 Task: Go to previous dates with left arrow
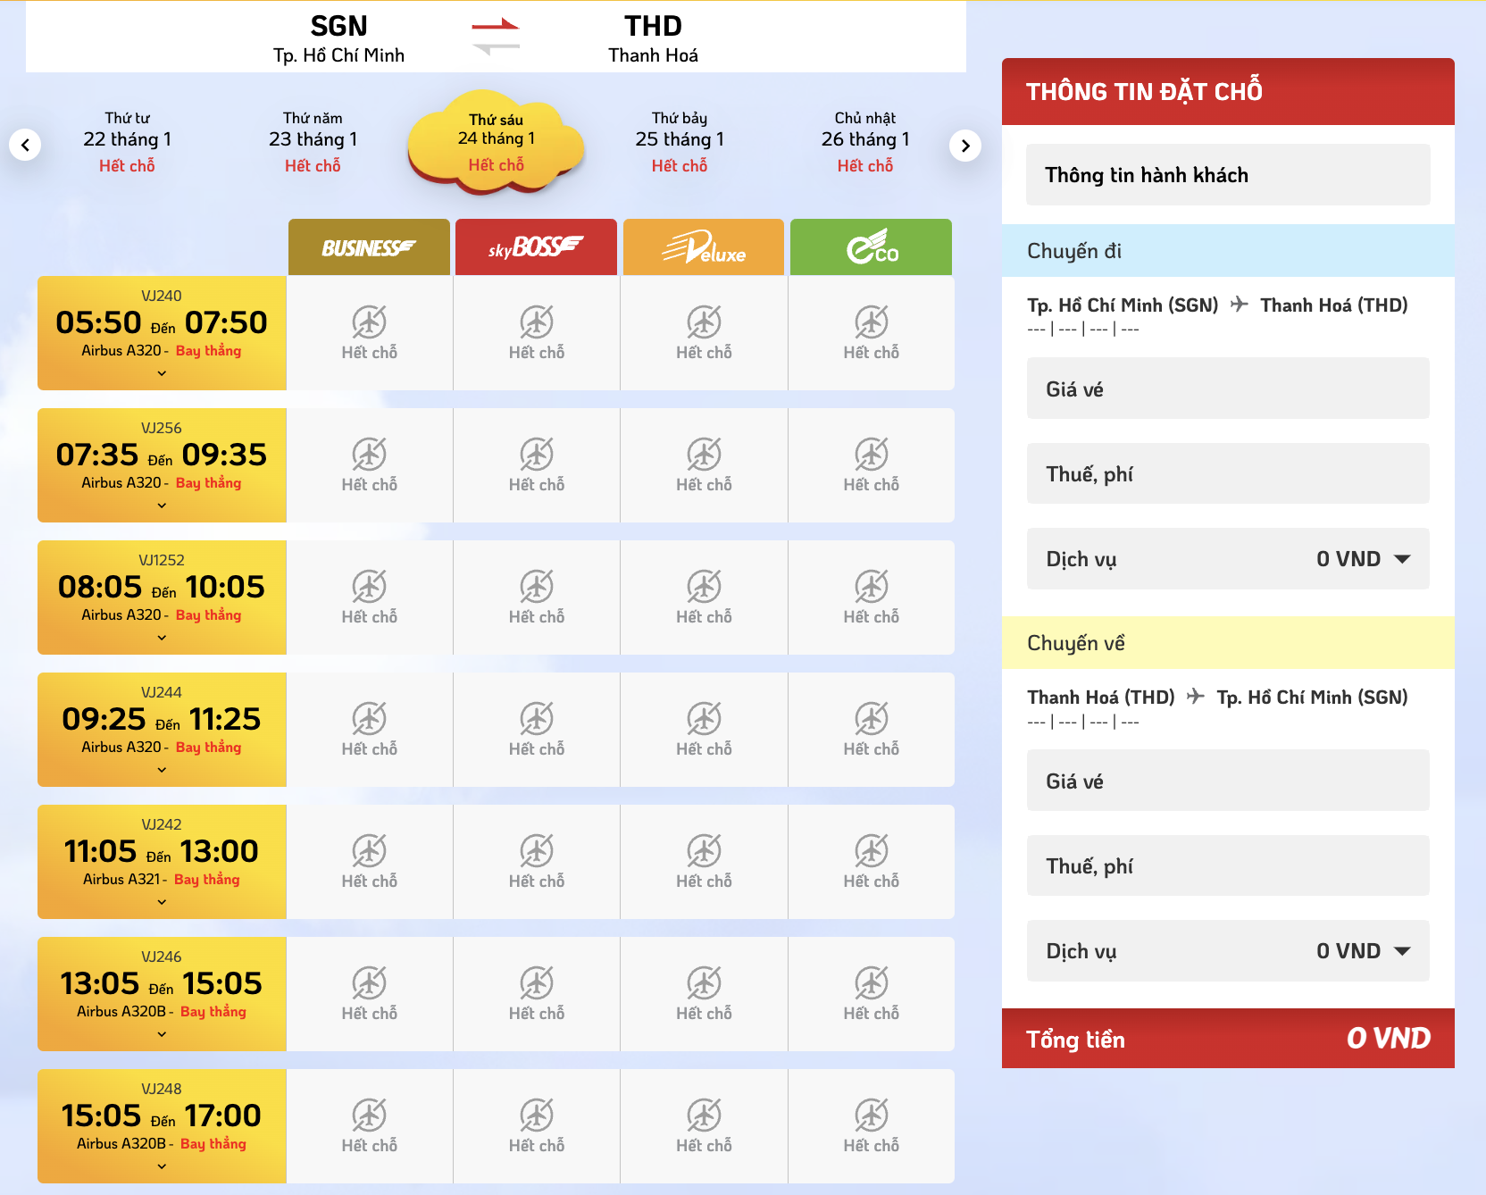tap(25, 145)
